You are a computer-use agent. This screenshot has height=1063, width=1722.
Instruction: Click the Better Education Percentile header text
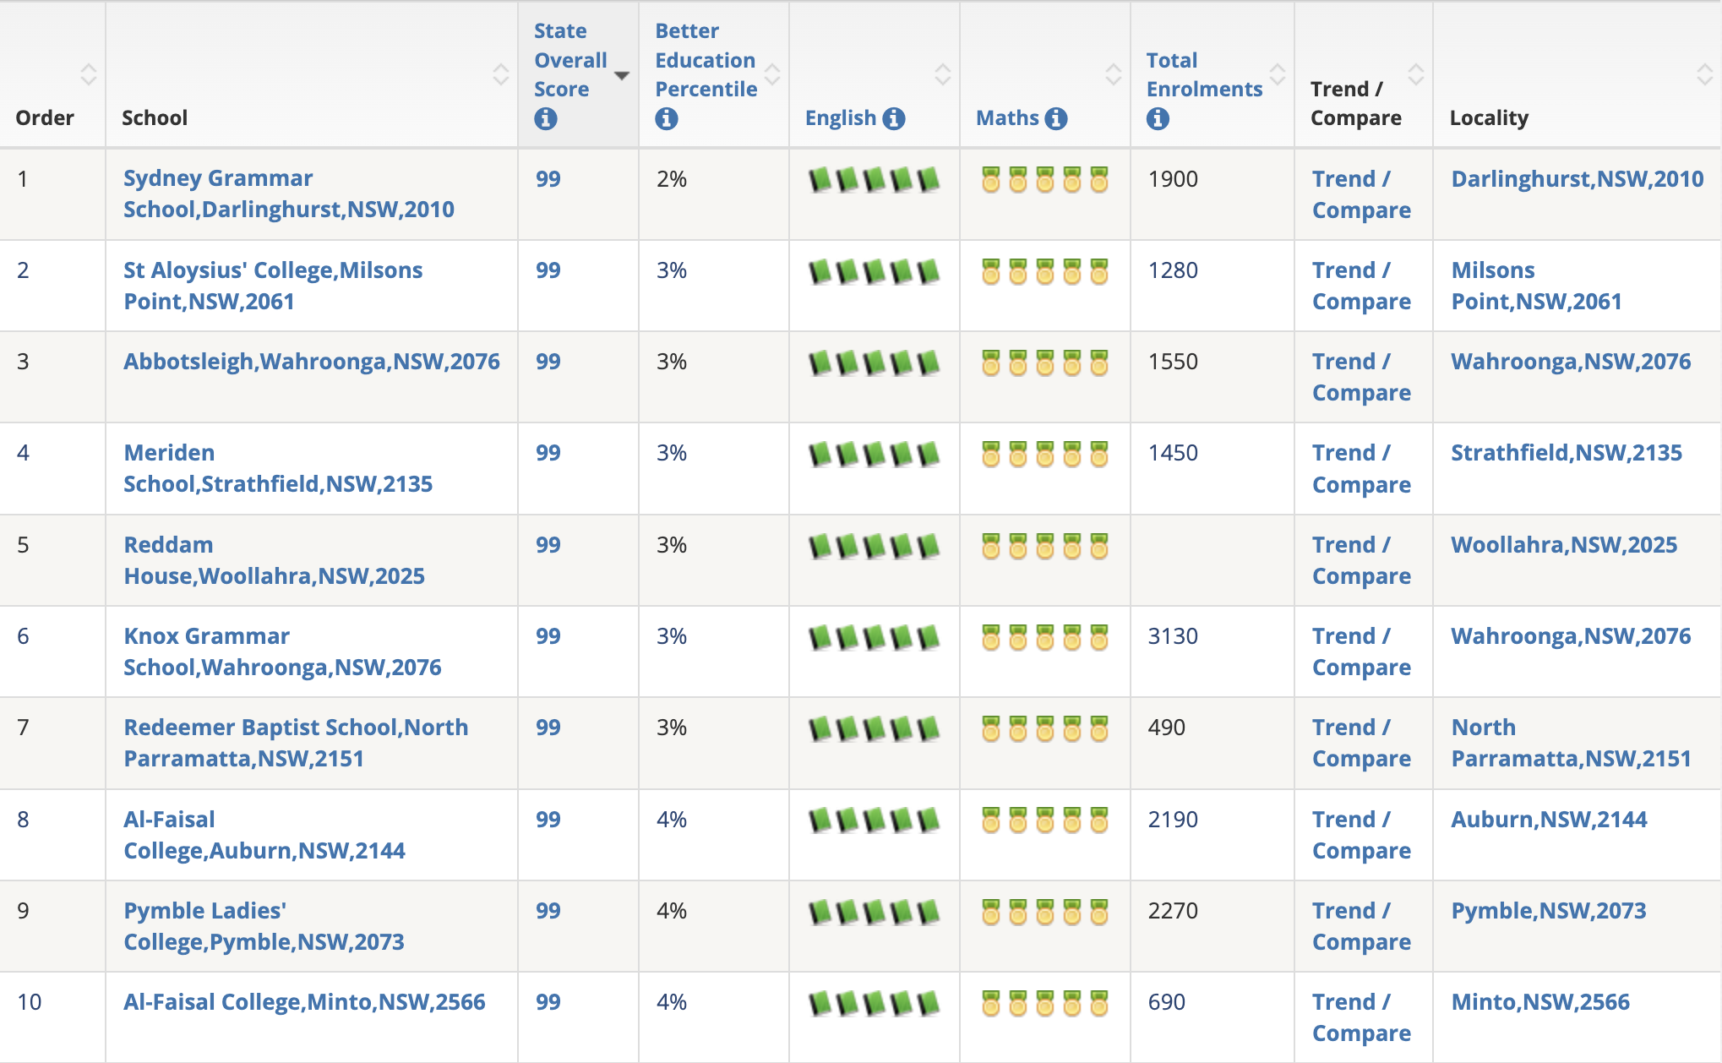(x=706, y=60)
